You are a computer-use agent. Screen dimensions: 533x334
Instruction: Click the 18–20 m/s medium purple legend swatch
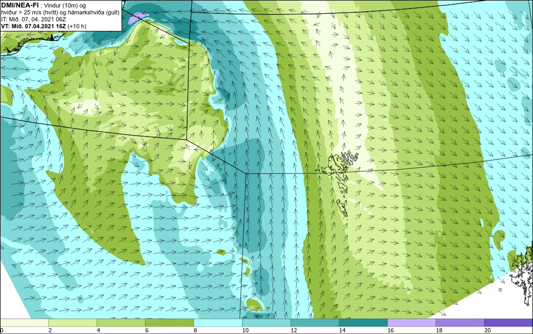click(x=461, y=323)
